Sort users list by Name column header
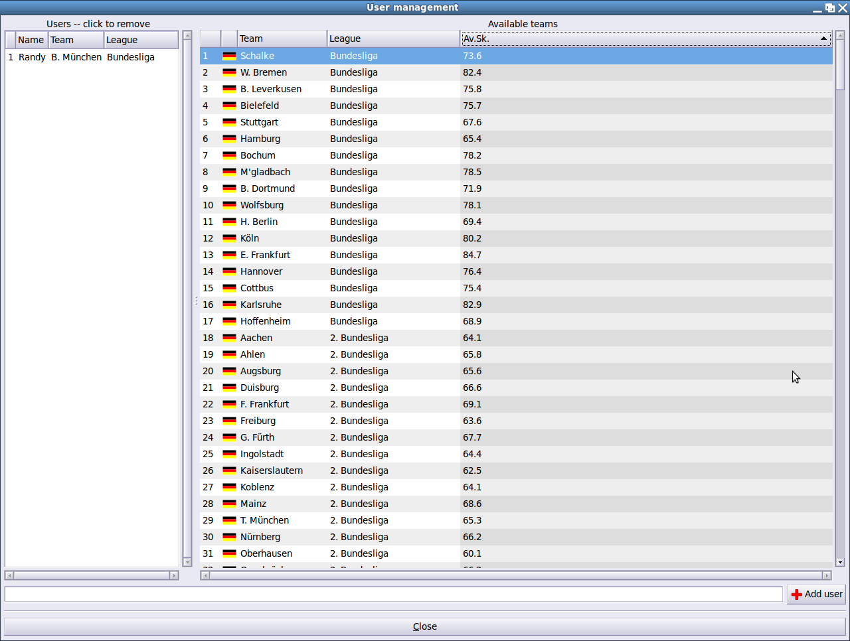The width and height of the screenshot is (850, 641). [x=32, y=40]
